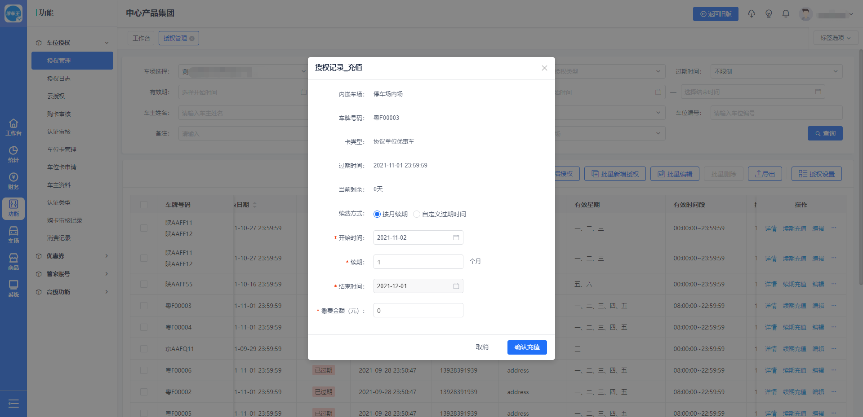Expand the 优惠券 menu group

tap(72, 256)
